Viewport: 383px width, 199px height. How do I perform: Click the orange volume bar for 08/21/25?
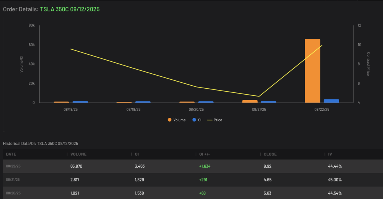pyautogui.click(x=250, y=101)
